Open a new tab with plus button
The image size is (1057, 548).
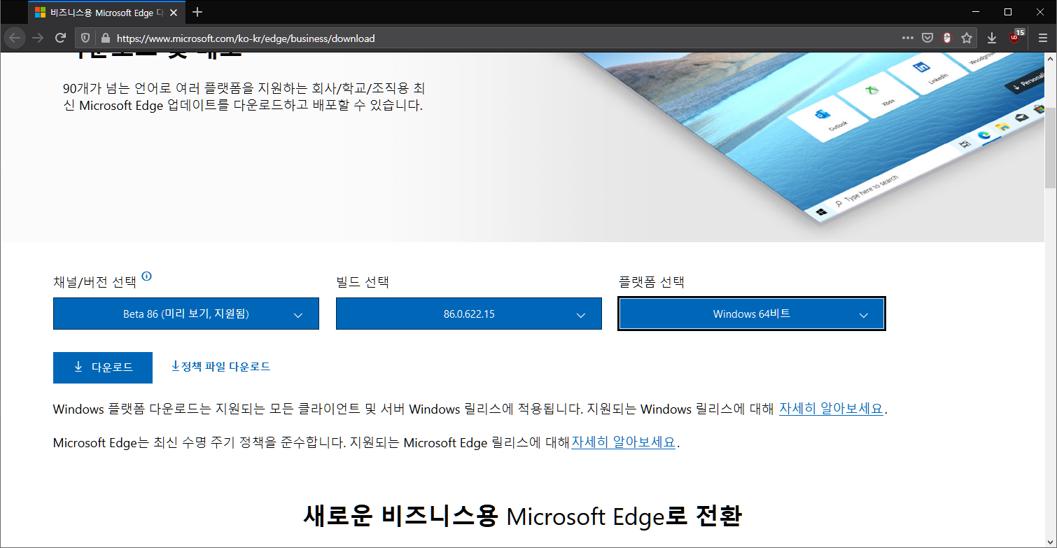pos(197,12)
